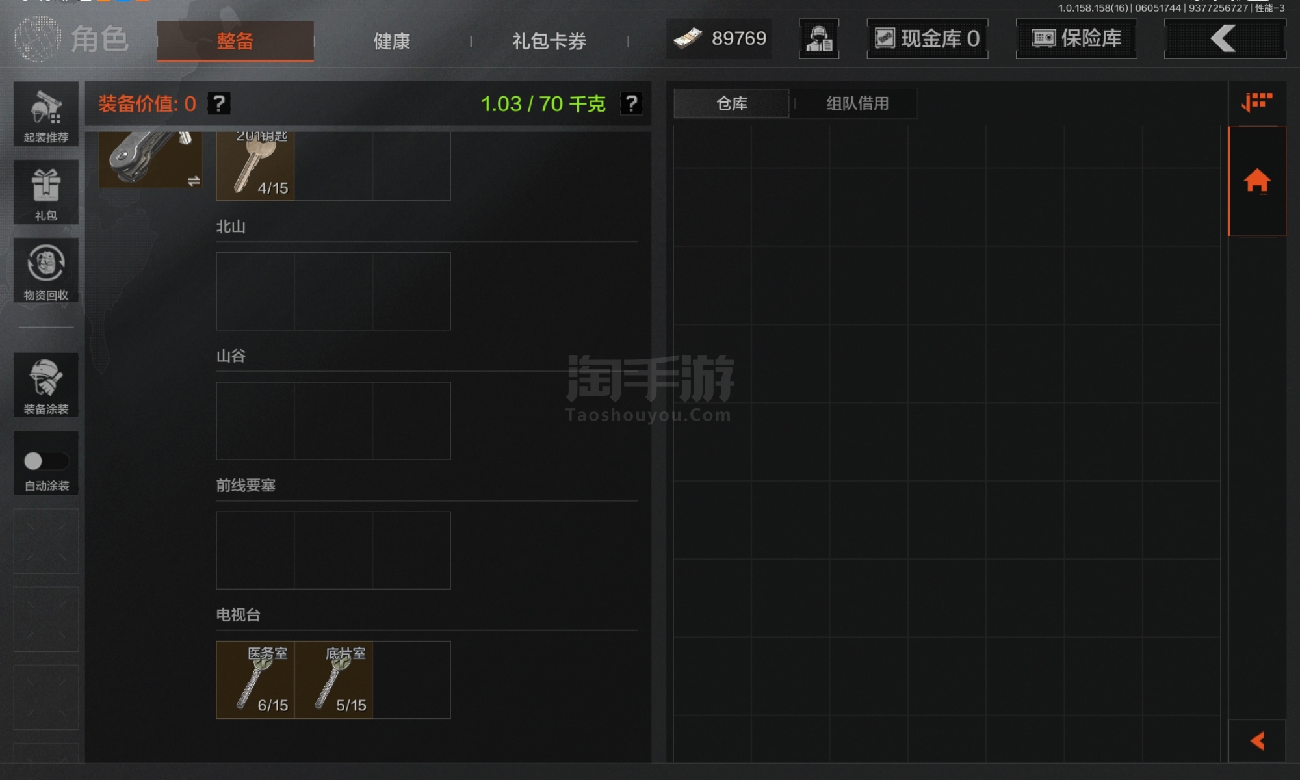Collapse the panel using orange bottom-right arrow
This screenshot has width=1300, height=780.
coord(1257,741)
